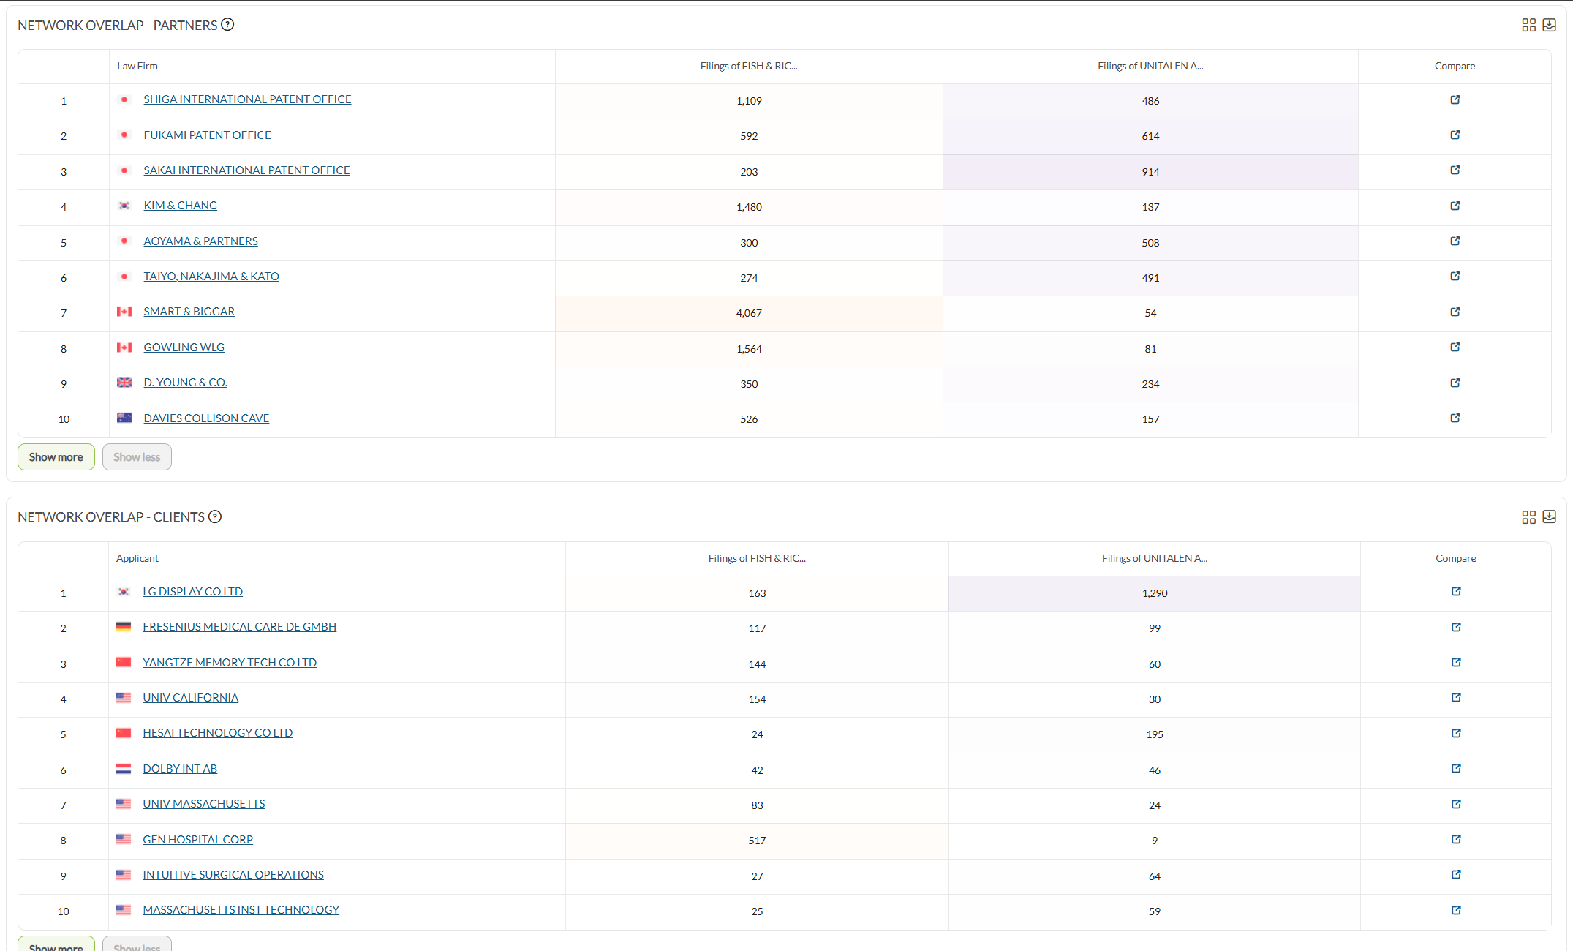Open compare for Smart & Biggar
The height and width of the screenshot is (951, 1573).
1455,312
